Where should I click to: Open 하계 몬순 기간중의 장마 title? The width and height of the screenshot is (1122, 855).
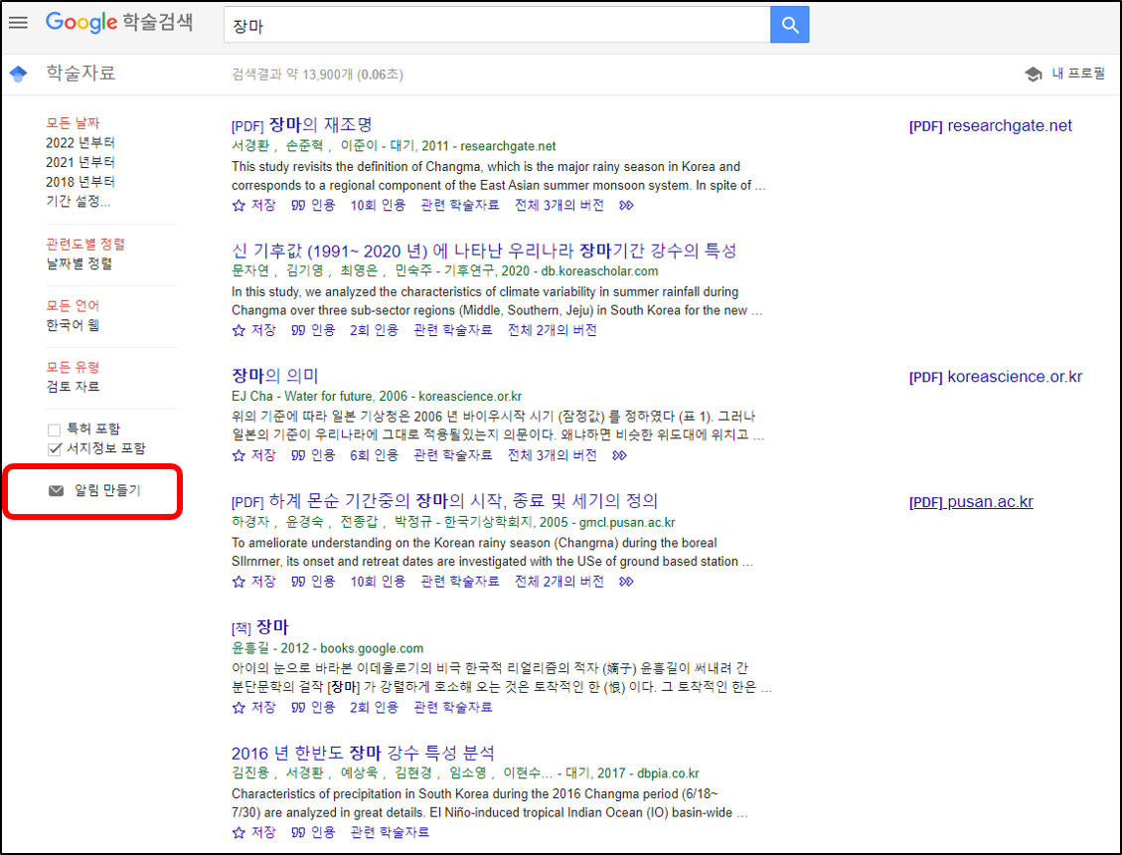tap(463, 501)
